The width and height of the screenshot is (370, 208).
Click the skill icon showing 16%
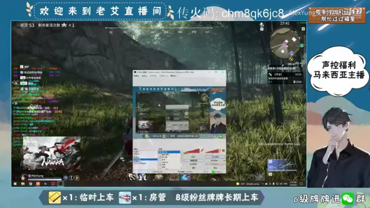click(159, 177)
